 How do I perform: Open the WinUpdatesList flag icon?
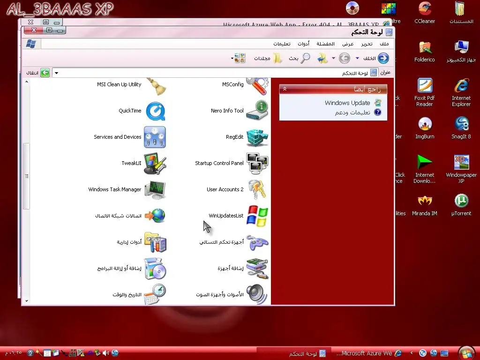click(257, 216)
